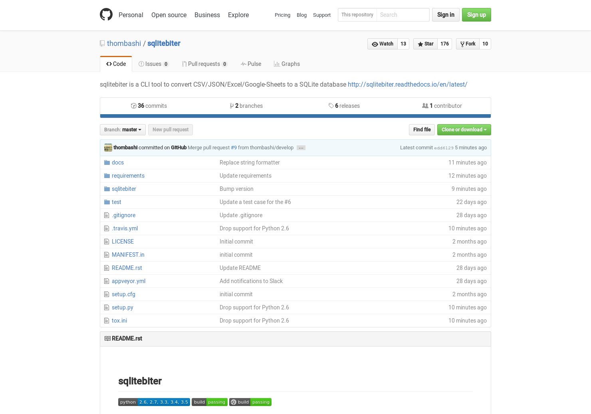Open the sqlitebiter repository title link
The height and width of the screenshot is (414, 591).
[164, 44]
